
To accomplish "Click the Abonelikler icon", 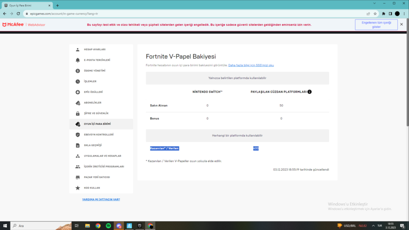I will click(x=78, y=103).
